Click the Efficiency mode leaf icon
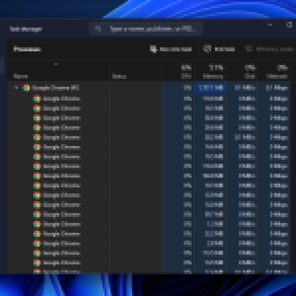Viewport: 296px width, 296px height. click(x=248, y=49)
